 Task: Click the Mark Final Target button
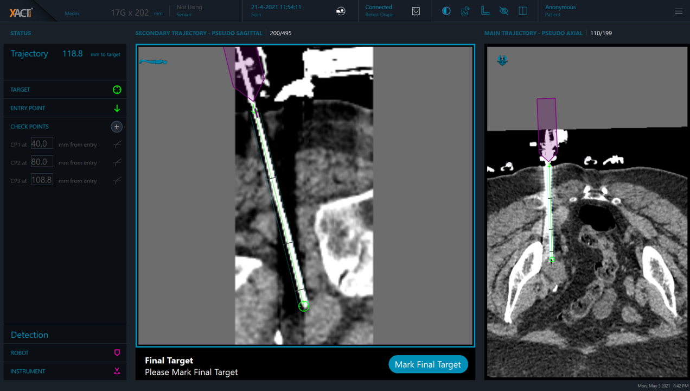pos(427,364)
